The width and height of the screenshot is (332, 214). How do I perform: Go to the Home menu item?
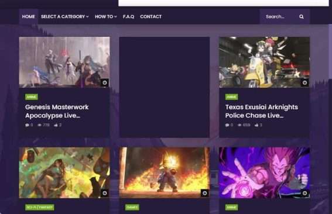click(x=28, y=16)
